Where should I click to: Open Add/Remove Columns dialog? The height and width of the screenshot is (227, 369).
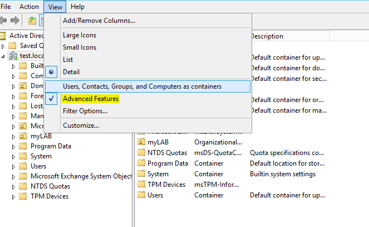99,21
